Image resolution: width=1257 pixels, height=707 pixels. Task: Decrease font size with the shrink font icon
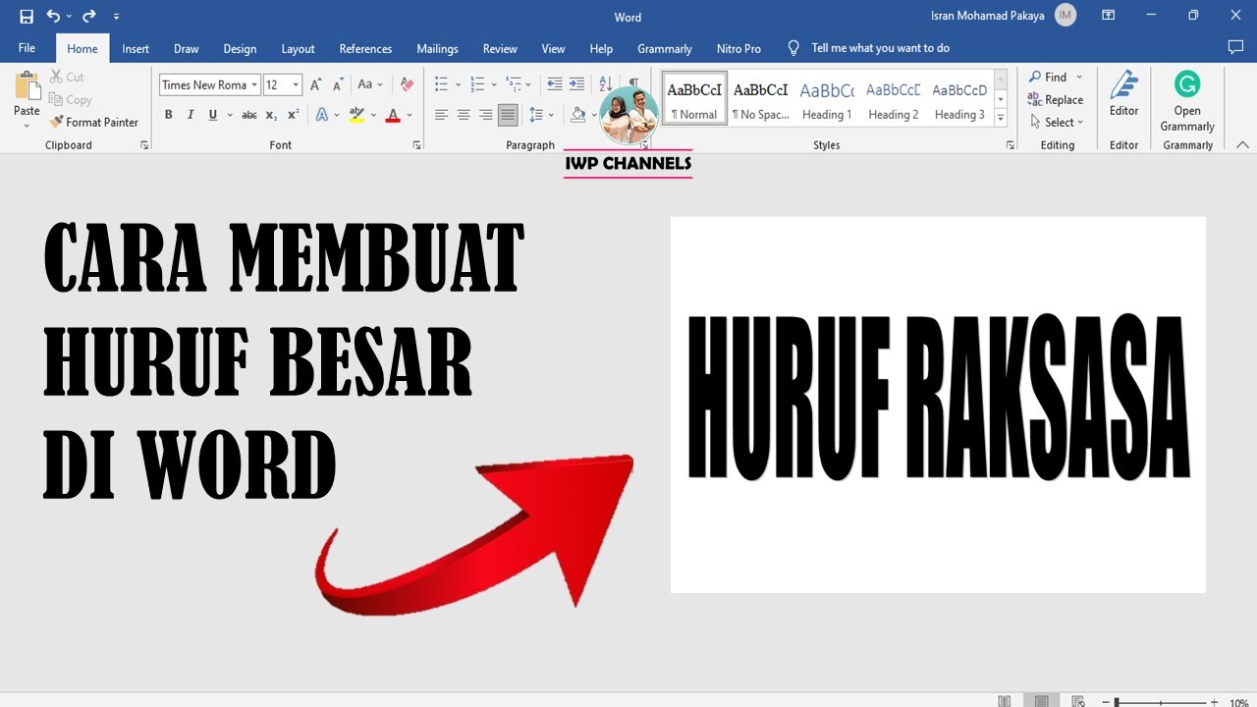337,84
